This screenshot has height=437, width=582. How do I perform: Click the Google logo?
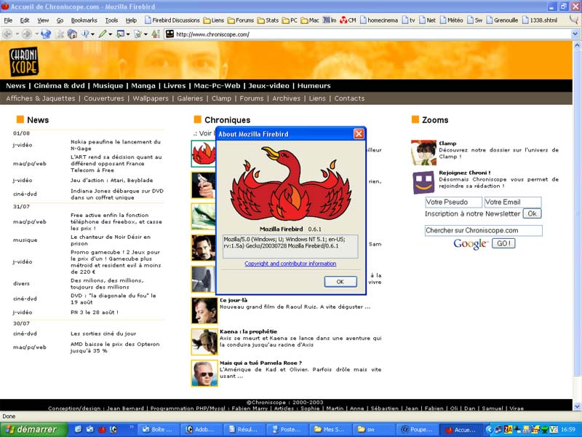[x=470, y=244]
